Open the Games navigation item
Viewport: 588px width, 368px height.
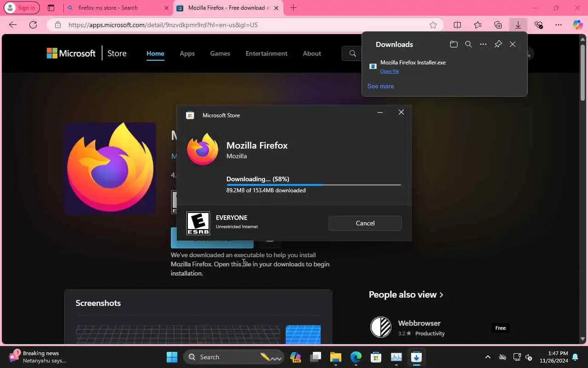220,53
